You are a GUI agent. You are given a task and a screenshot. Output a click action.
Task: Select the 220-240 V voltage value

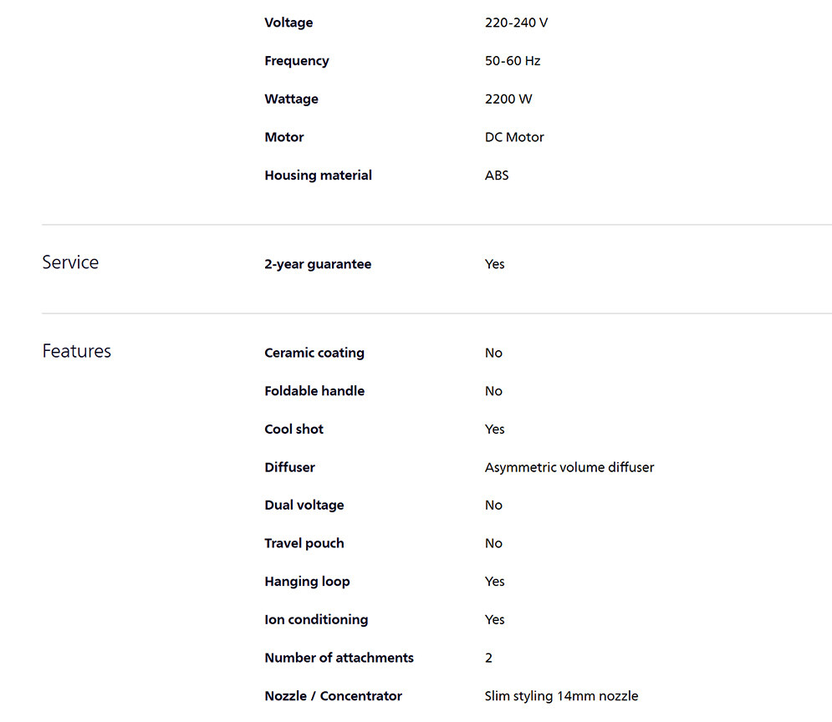[516, 23]
